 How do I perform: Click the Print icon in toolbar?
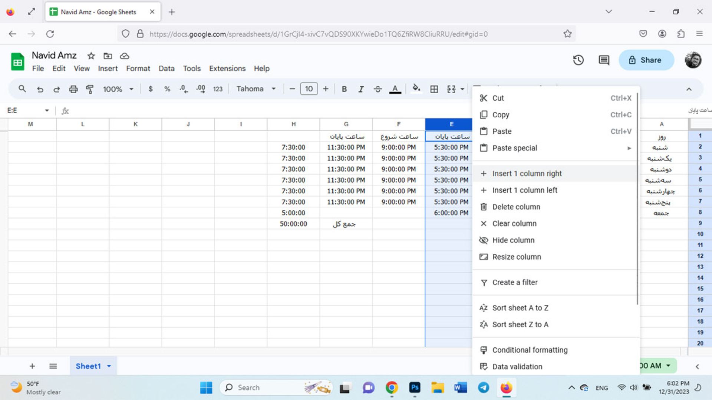73,89
